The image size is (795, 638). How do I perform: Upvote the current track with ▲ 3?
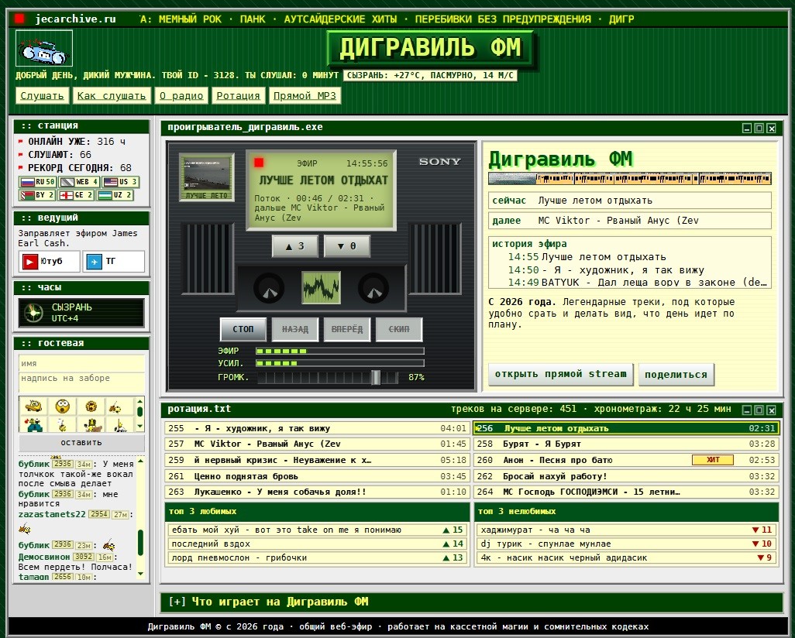(295, 246)
